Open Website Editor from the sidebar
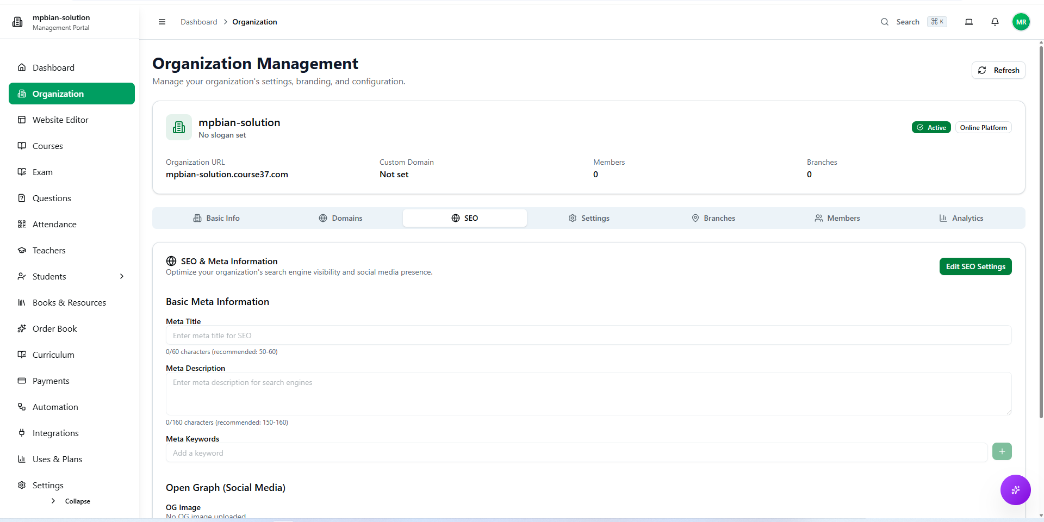This screenshot has height=522, width=1044. (x=60, y=120)
